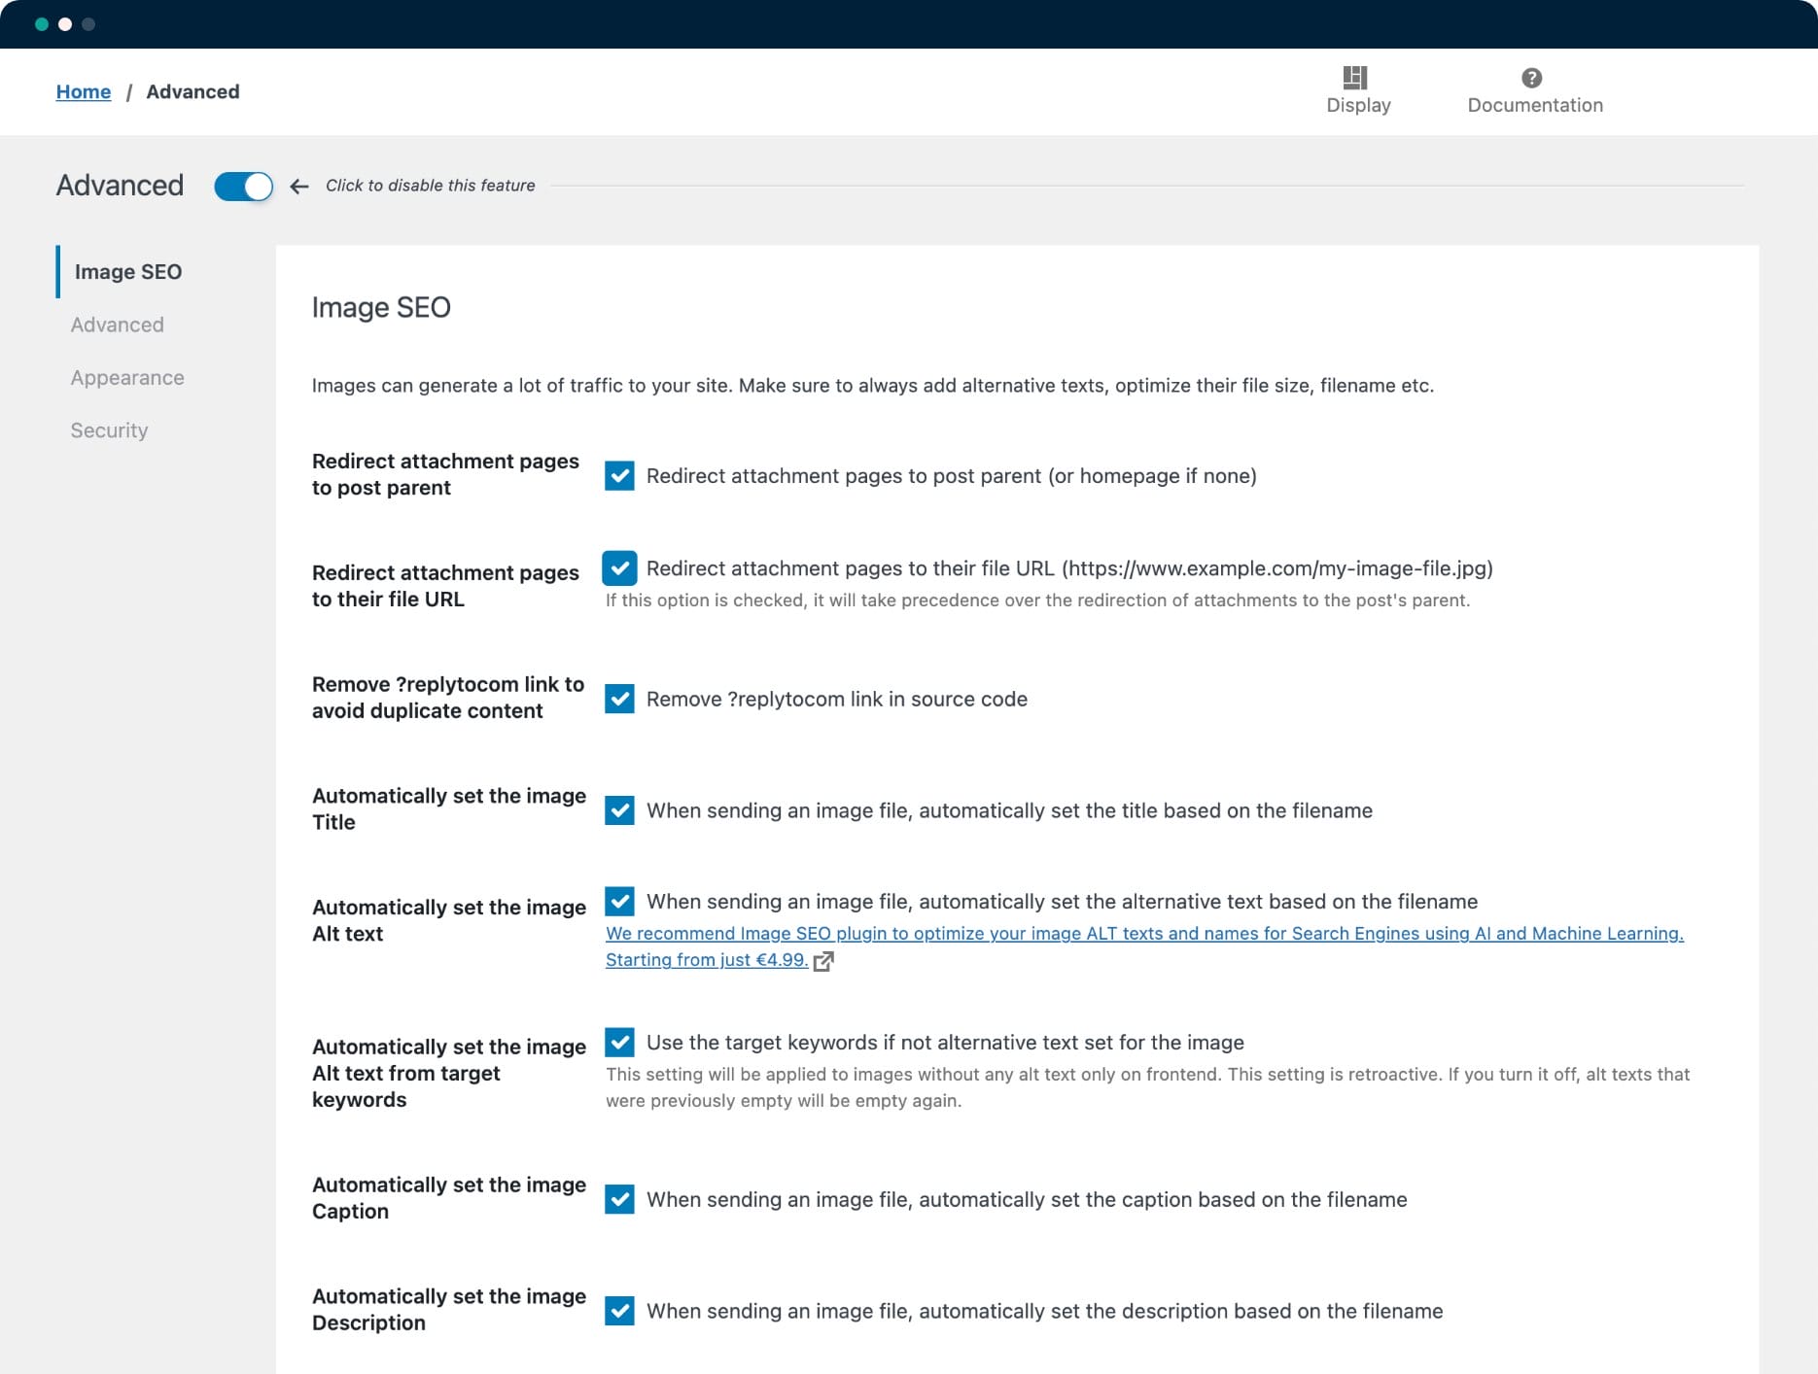Go to the Security sidebar tab
The image size is (1818, 1374).
click(x=109, y=430)
